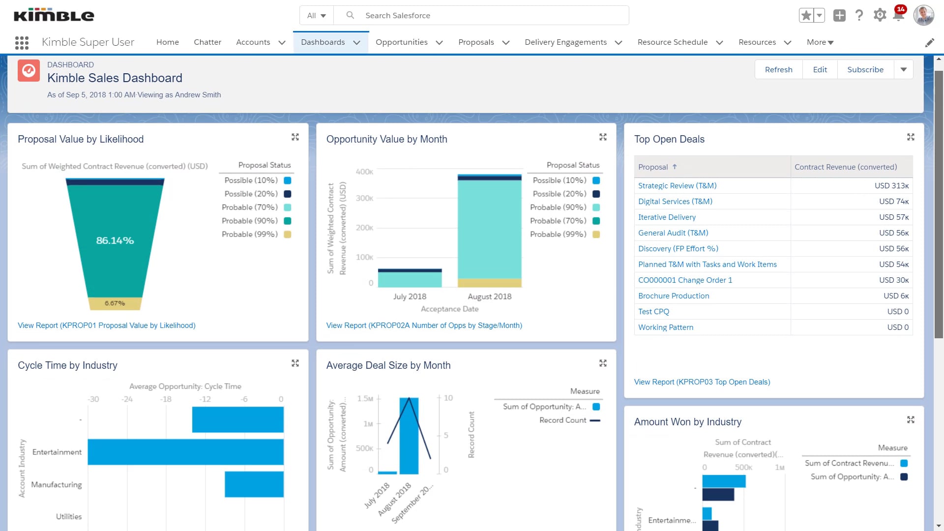
Task: Go to the Home tab
Action: (x=168, y=42)
